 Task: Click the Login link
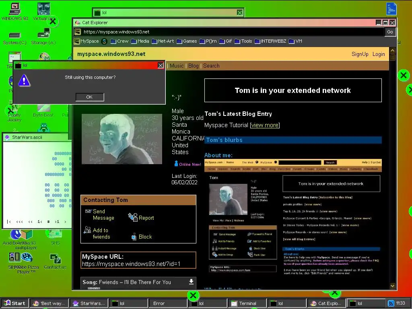pyautogui.click(x=378, y=54)
